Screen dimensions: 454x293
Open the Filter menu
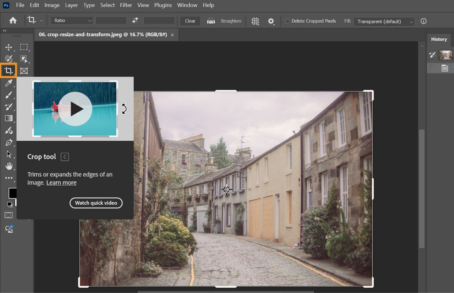125,5
